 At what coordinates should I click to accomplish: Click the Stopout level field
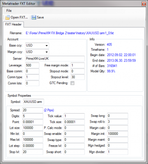tap(77, 77)
